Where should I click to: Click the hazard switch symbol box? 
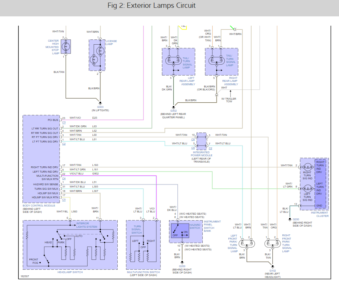pyautogui.click(x=180, y=231)
